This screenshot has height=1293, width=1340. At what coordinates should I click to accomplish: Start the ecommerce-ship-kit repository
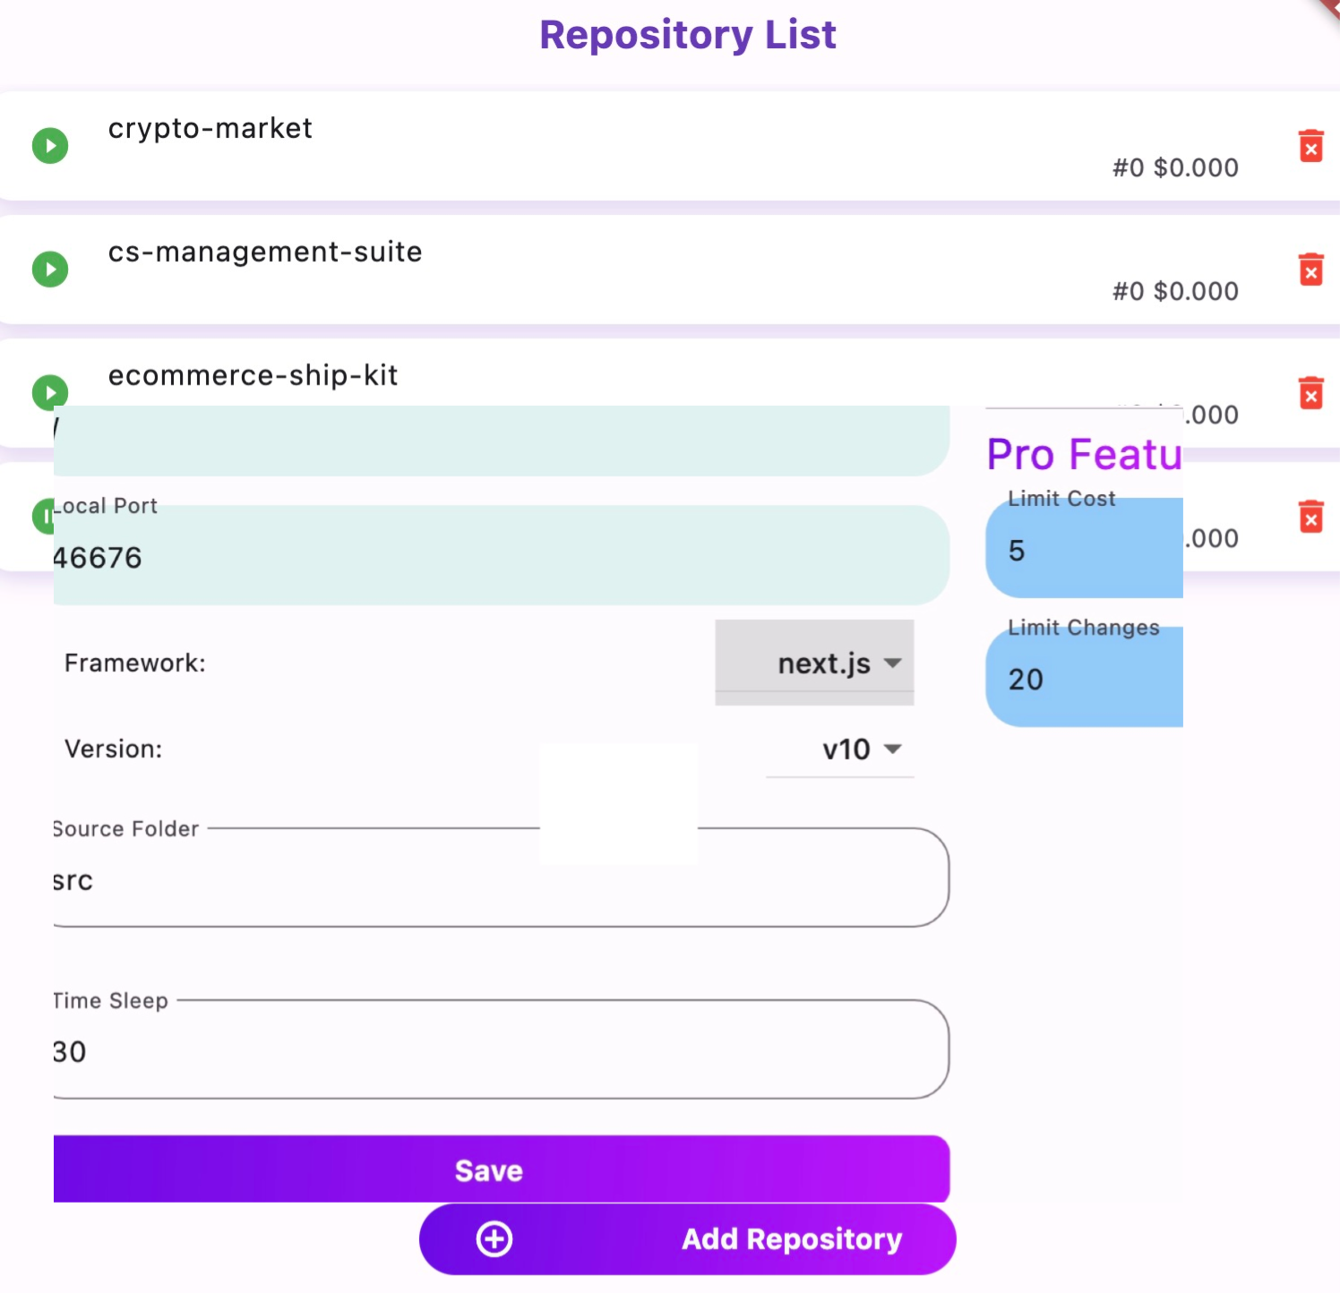coord(50,392)
